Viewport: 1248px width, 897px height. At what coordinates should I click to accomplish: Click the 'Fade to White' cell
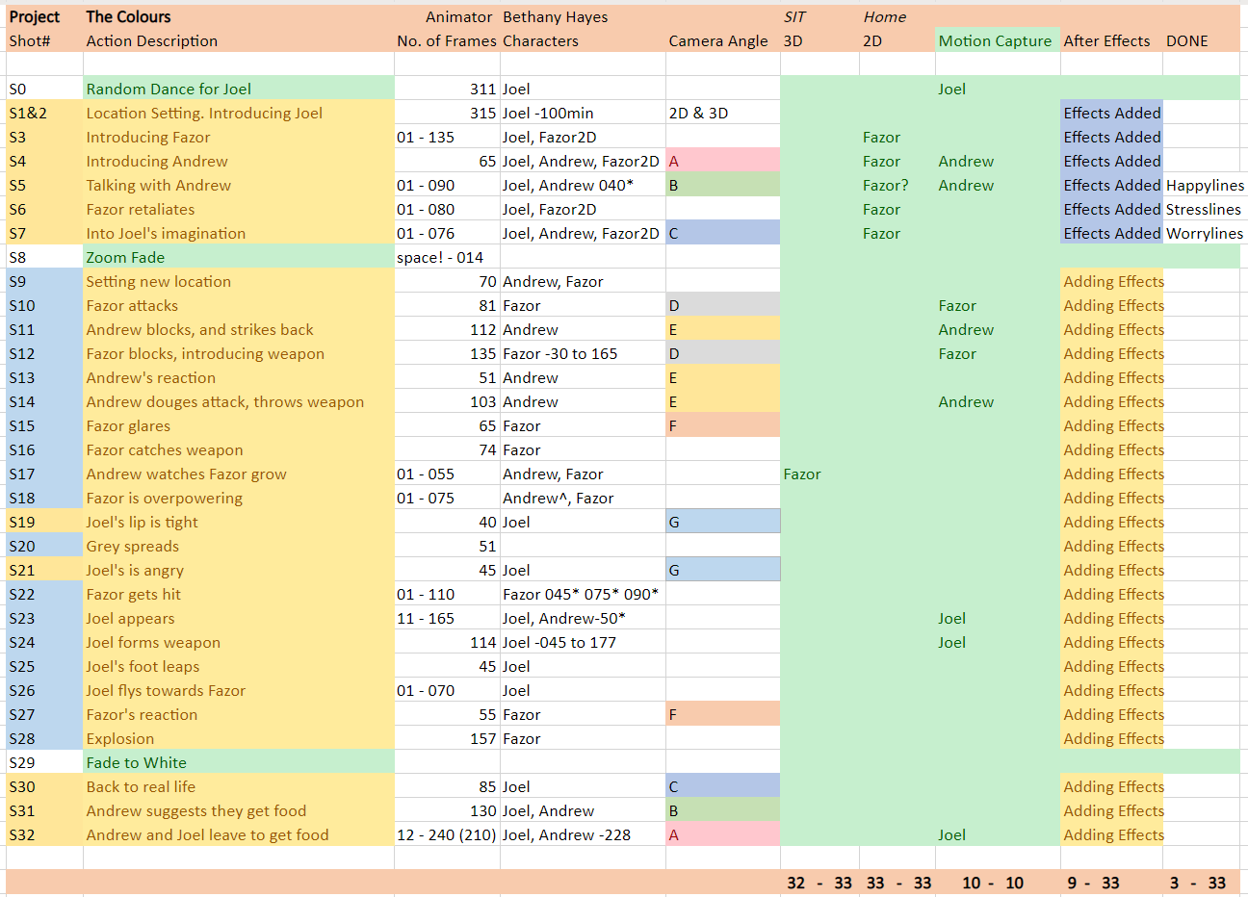tap(239, 762)
